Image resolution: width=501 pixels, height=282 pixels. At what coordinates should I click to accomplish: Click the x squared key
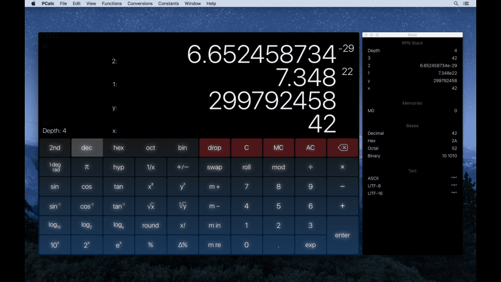coord(150,186)
